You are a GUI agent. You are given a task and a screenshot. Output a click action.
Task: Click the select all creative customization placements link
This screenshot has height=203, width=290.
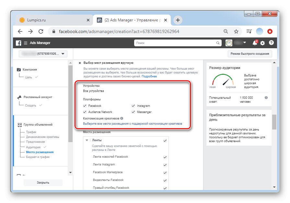pyautogui.click(x=133, y=123)
